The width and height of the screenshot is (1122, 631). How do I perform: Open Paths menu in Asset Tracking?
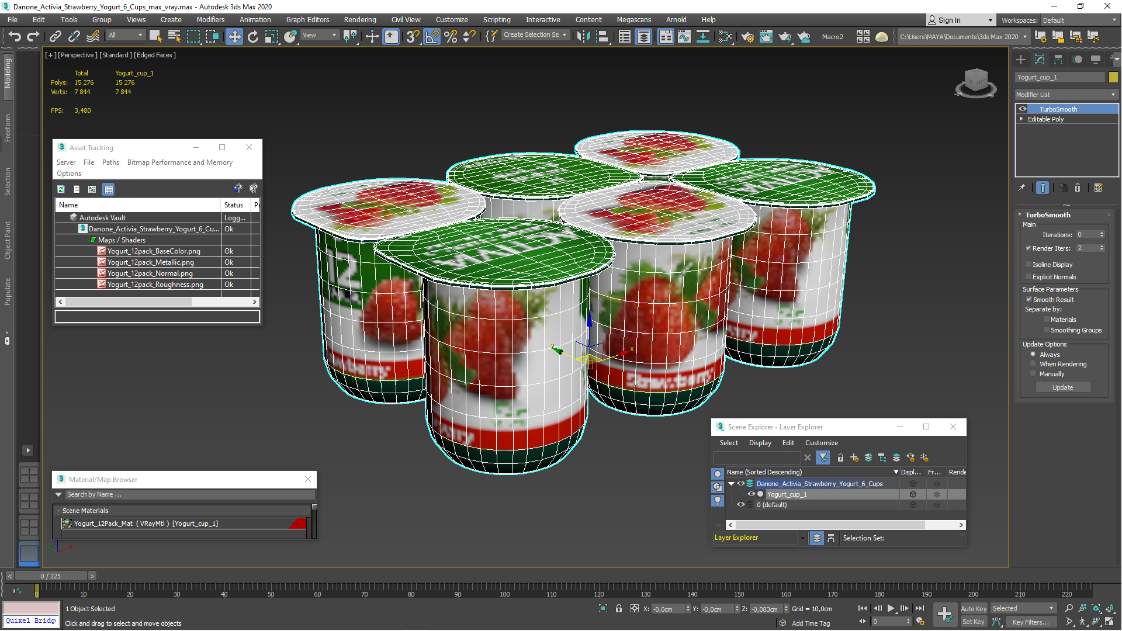[x=110, y=162]
